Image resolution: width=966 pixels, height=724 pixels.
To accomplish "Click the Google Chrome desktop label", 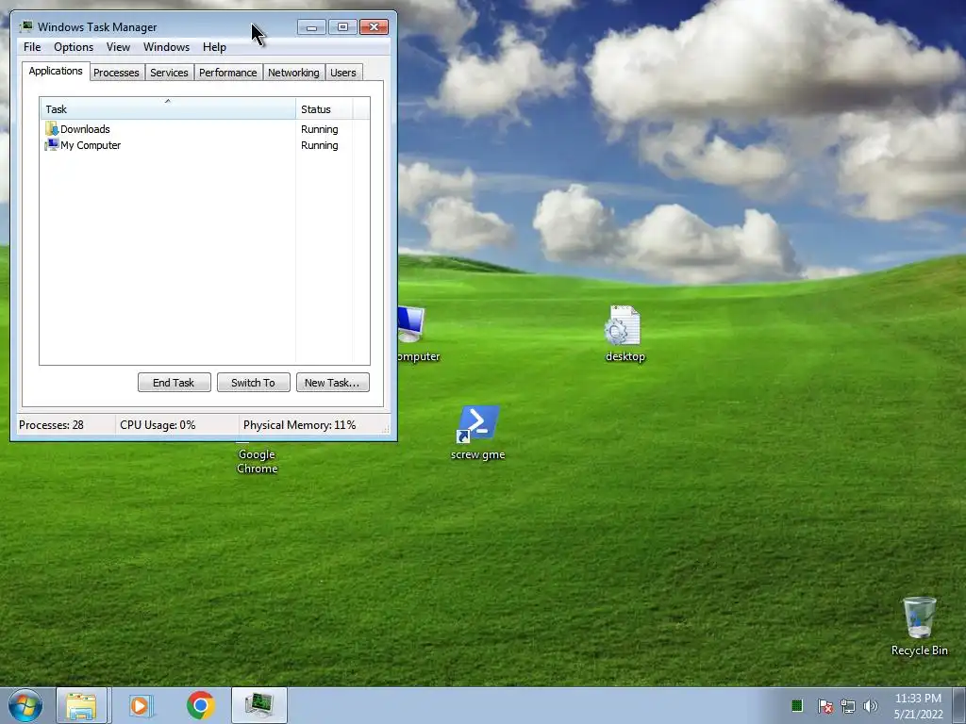I will click(x=257, y=461).
